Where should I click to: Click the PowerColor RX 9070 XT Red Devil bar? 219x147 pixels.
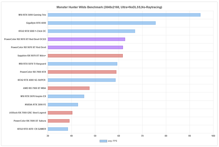tap(85, 47)
